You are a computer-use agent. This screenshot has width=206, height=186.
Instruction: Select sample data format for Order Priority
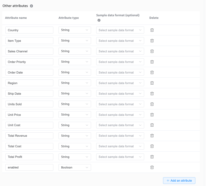[120, 62]
